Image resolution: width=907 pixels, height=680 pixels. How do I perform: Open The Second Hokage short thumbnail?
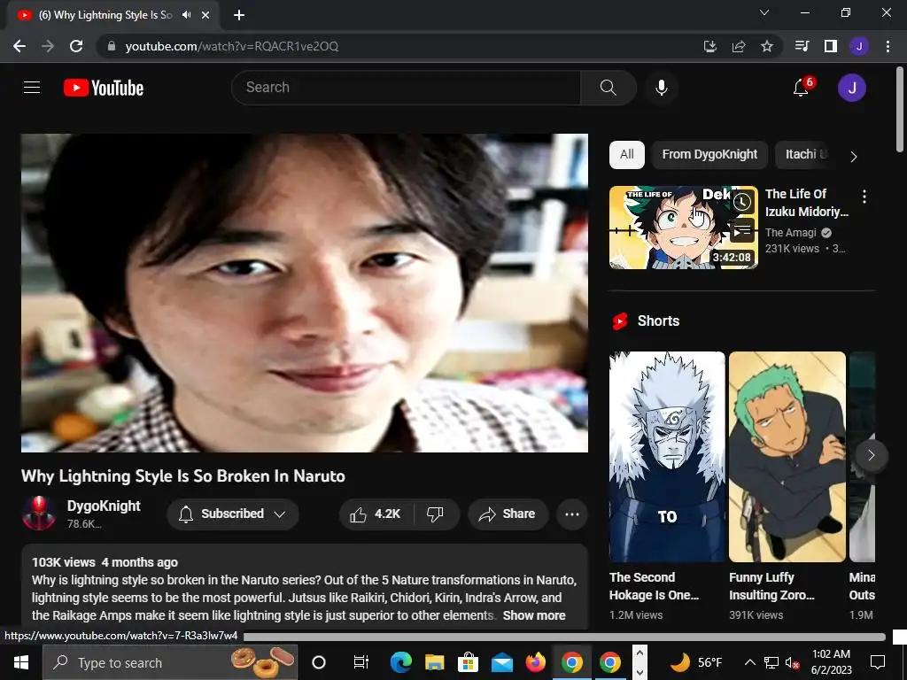667,457
